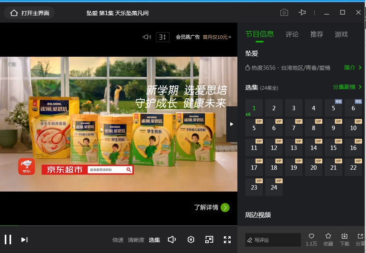Click the 坠爱 show title
This screenshot has height=253, width=366.
(252, 54)
